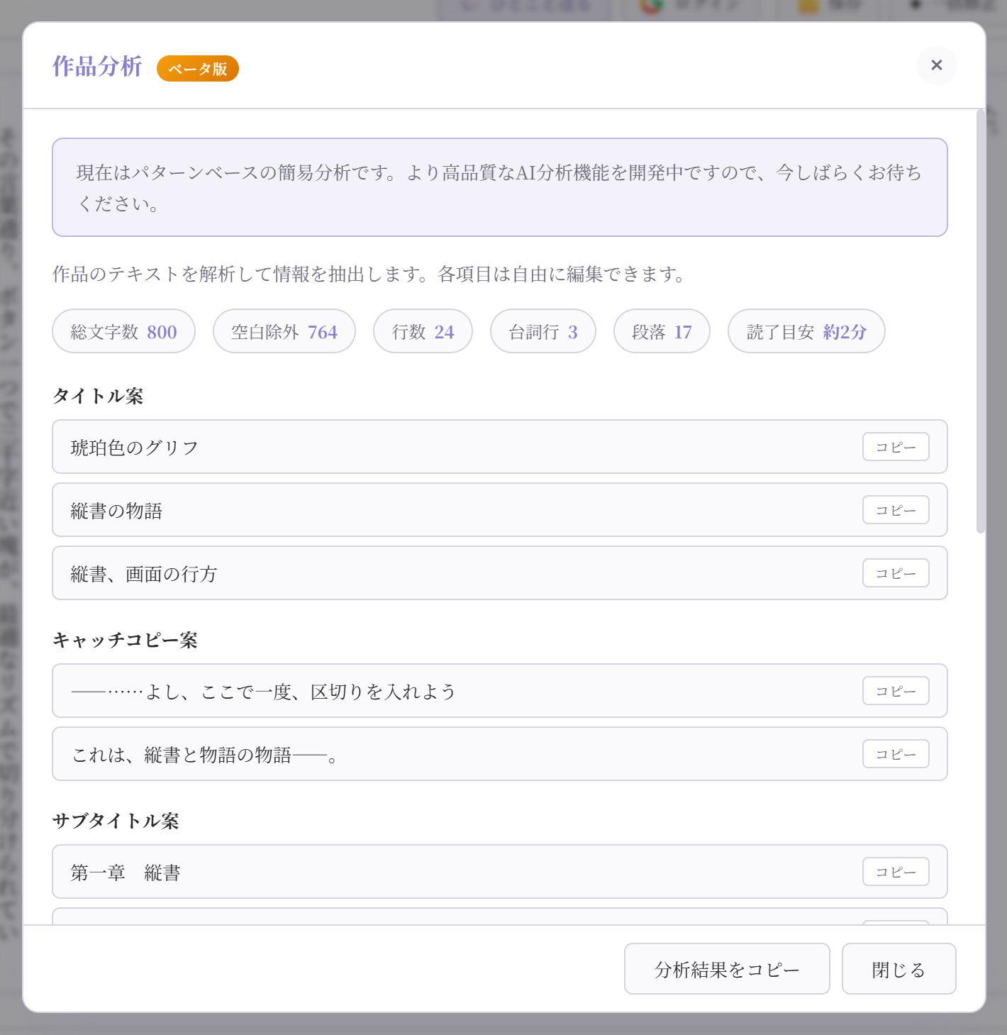Select the 行数 24 stat chip
The width and height of the screenshot is (1007, 1035).
pyautogui.click(x=423, y=331)
